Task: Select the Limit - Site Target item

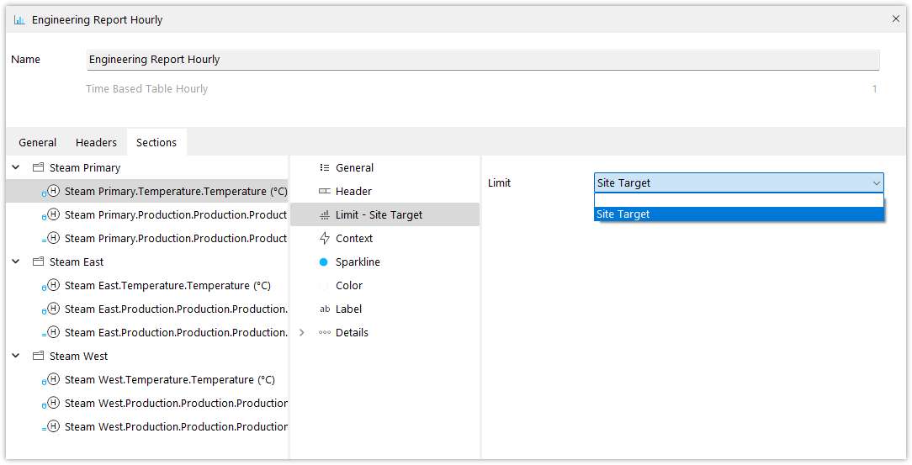Action: point(384,214)
